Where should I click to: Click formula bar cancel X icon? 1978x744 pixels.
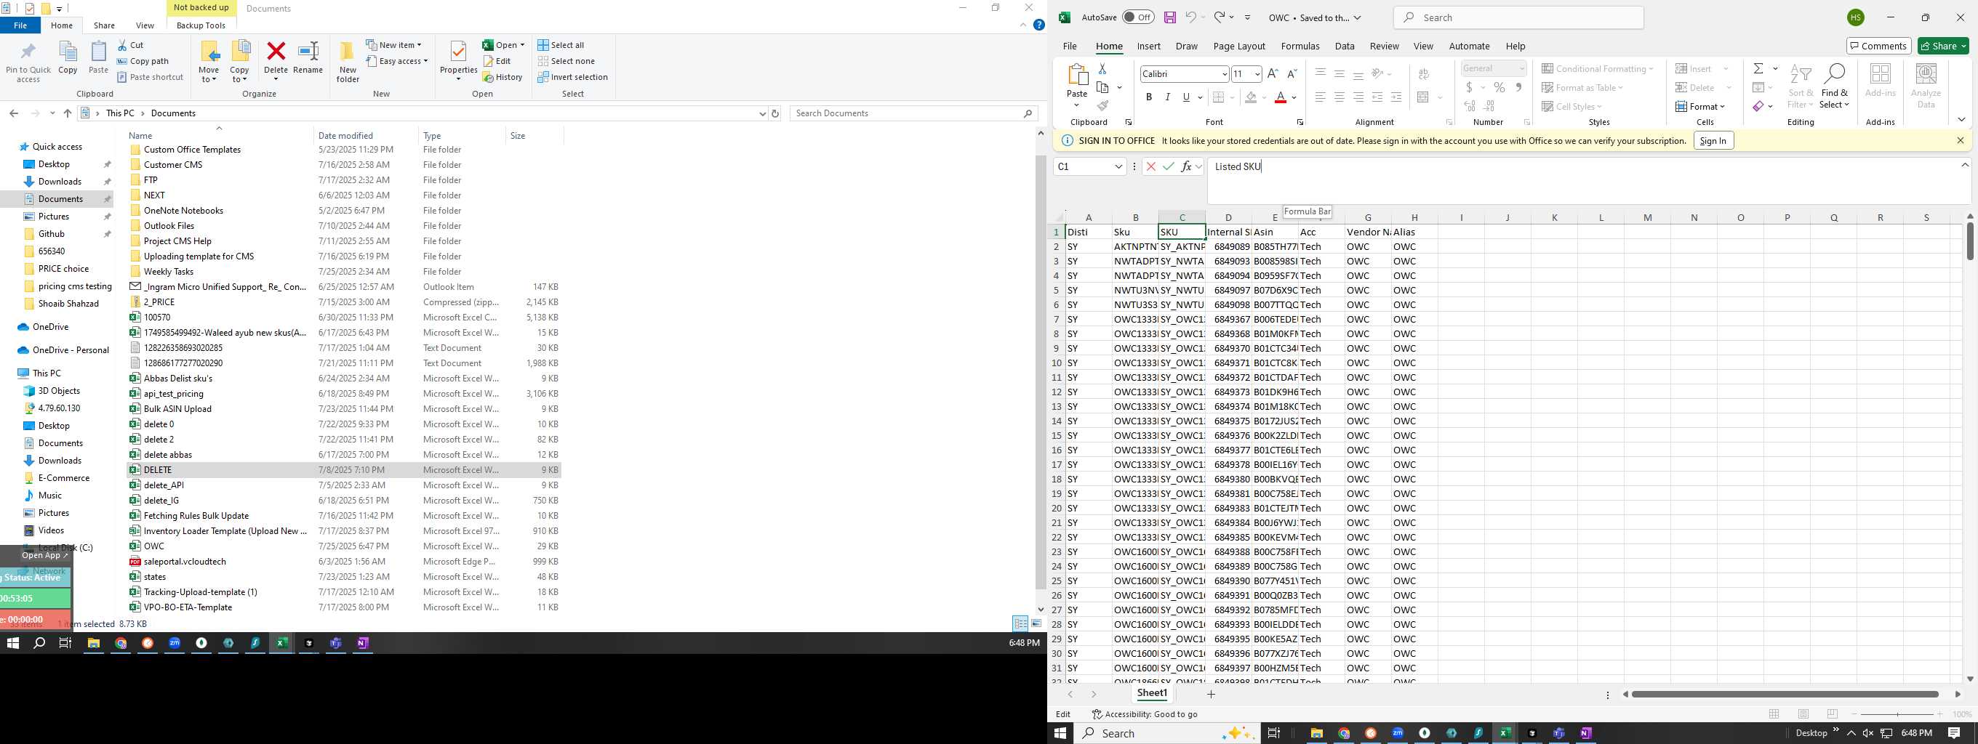[1150, 166]
